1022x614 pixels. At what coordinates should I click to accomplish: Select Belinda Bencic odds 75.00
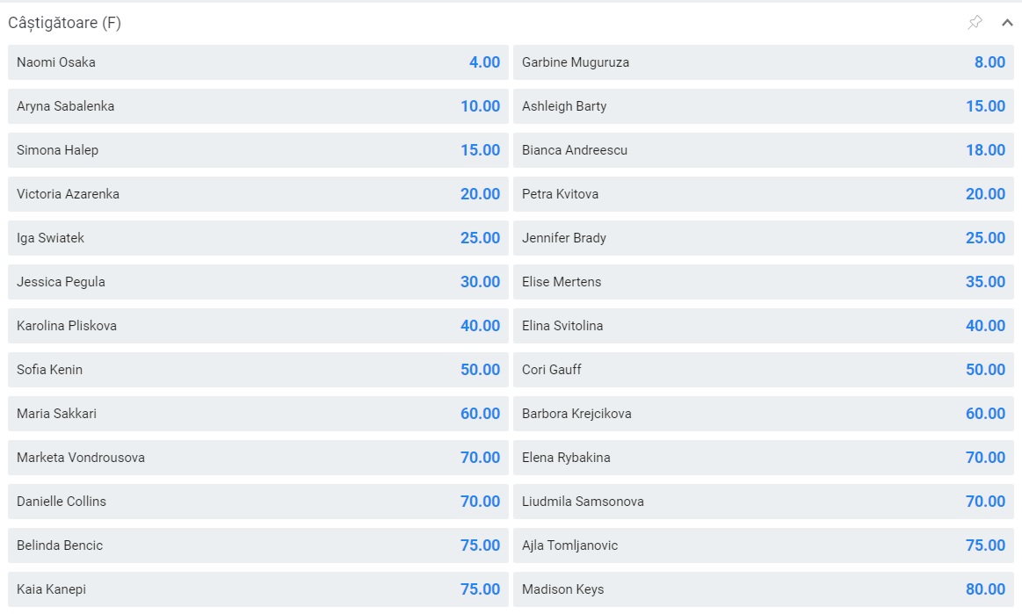[x=257, y=545]
